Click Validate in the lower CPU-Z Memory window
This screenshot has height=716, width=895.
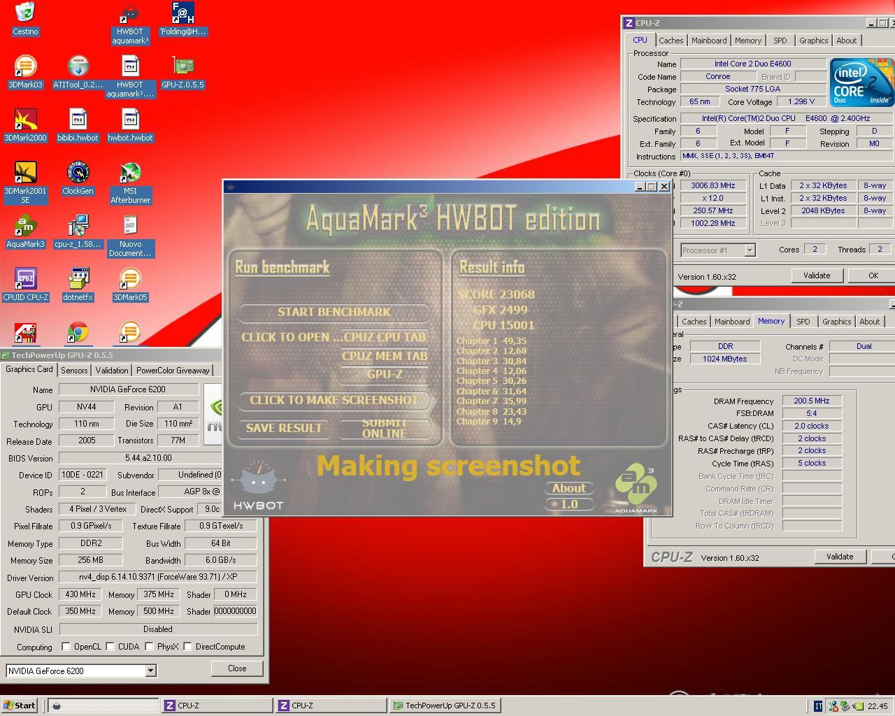tap(840, 557)
